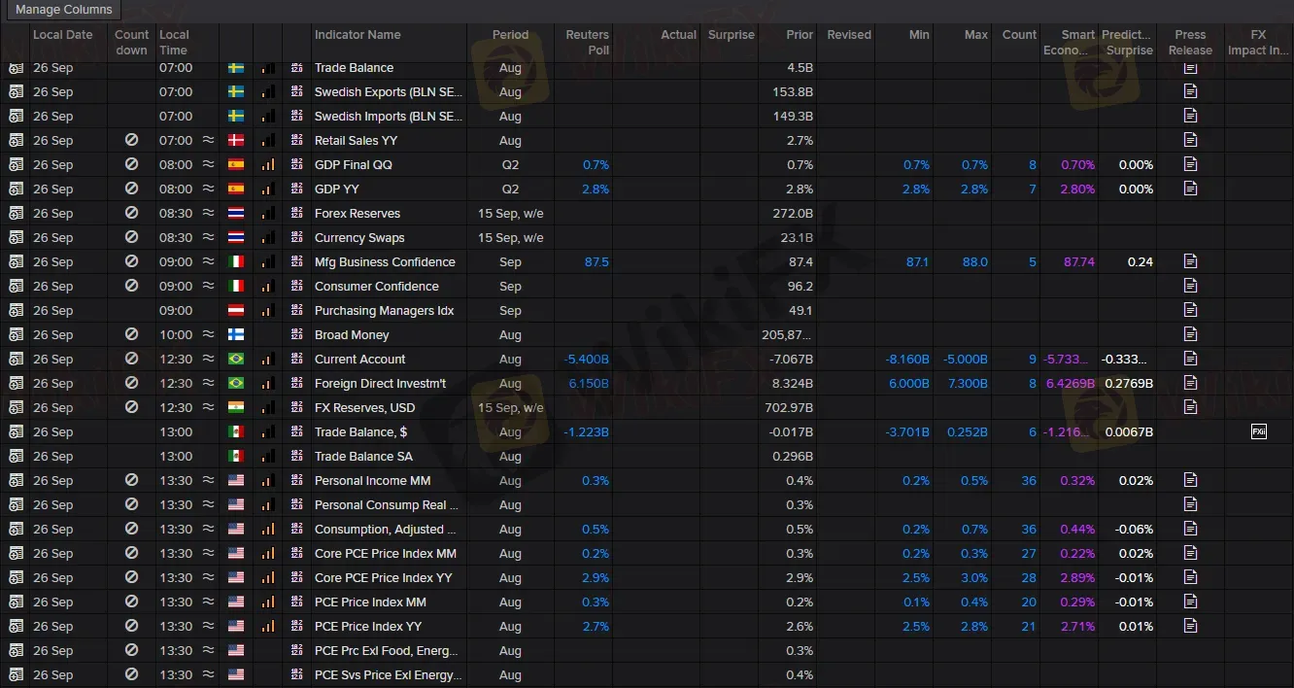
Task: Open press release for GDP Final QQ
Action: click(x=1190, y=164)
